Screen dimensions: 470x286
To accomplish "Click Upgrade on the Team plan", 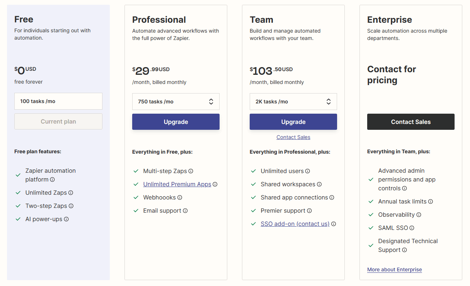I will click(x=293, y=122).
